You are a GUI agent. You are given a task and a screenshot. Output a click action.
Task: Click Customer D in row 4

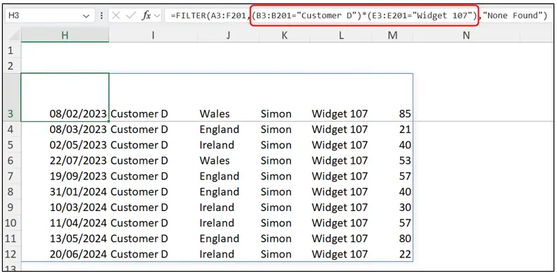click(153, 129)
